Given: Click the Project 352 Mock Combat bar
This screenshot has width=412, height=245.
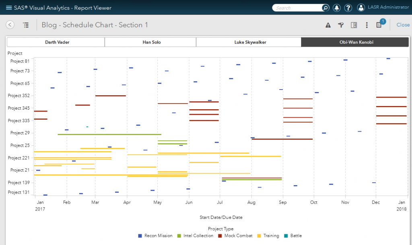Looking at the screenshot, I should (110, 96).
